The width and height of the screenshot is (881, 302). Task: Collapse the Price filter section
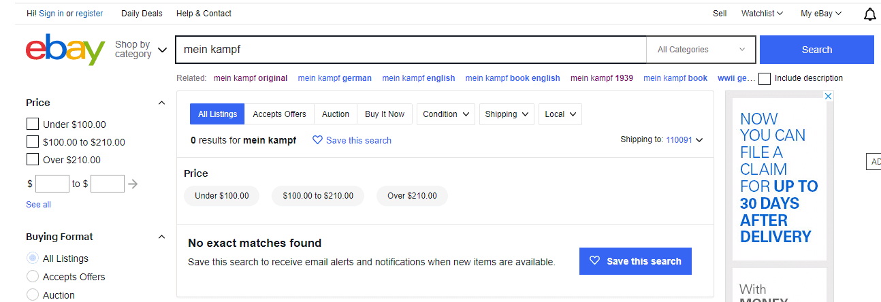(161, 103)
